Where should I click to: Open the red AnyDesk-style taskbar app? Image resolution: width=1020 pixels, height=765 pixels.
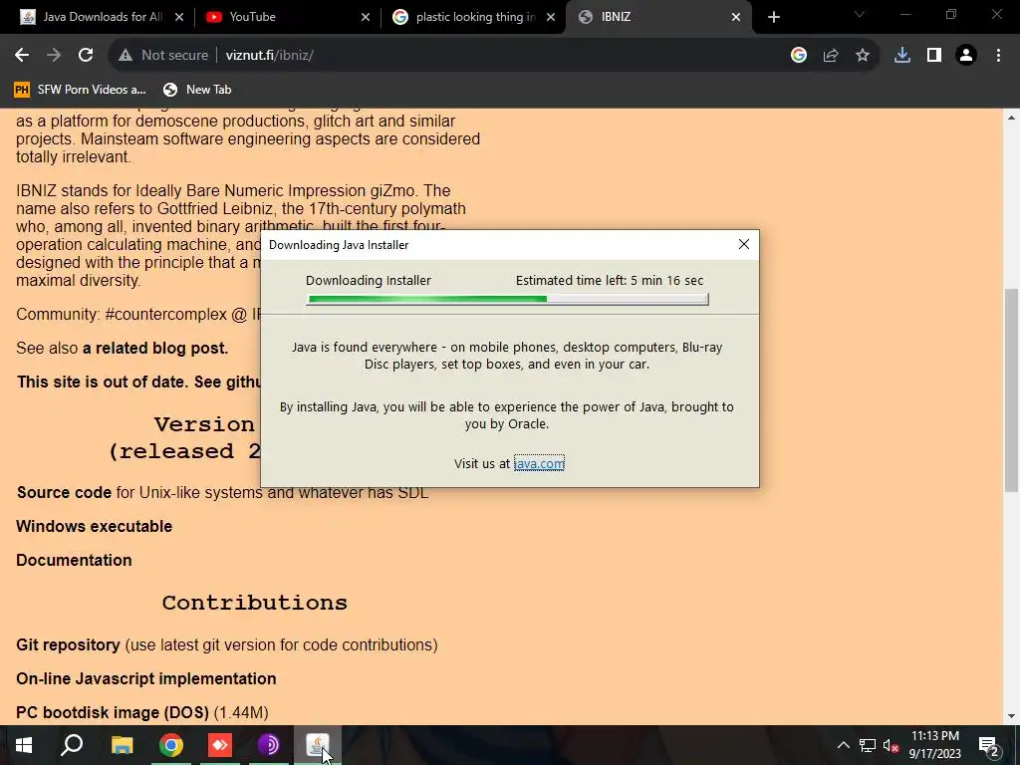(220, 745)
